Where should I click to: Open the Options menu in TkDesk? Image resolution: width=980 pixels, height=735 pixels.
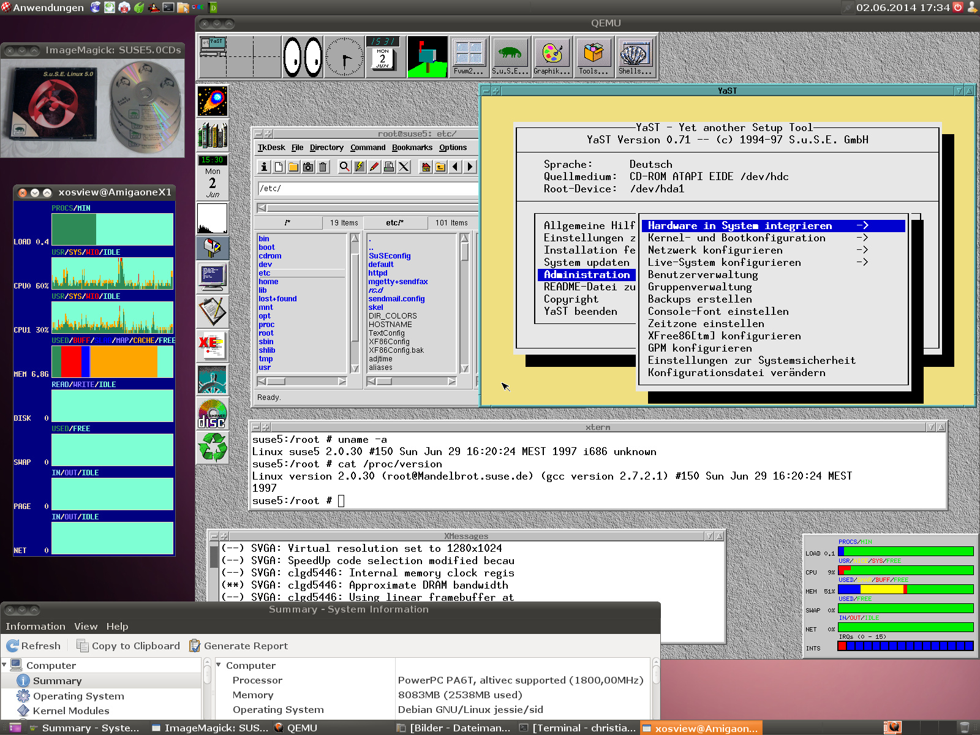click(x=453, y=148)
